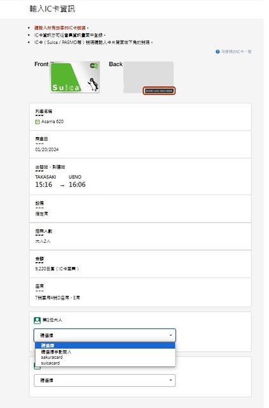
Task: Click the IC logo on Suica card corner
Action: [94, 66]
